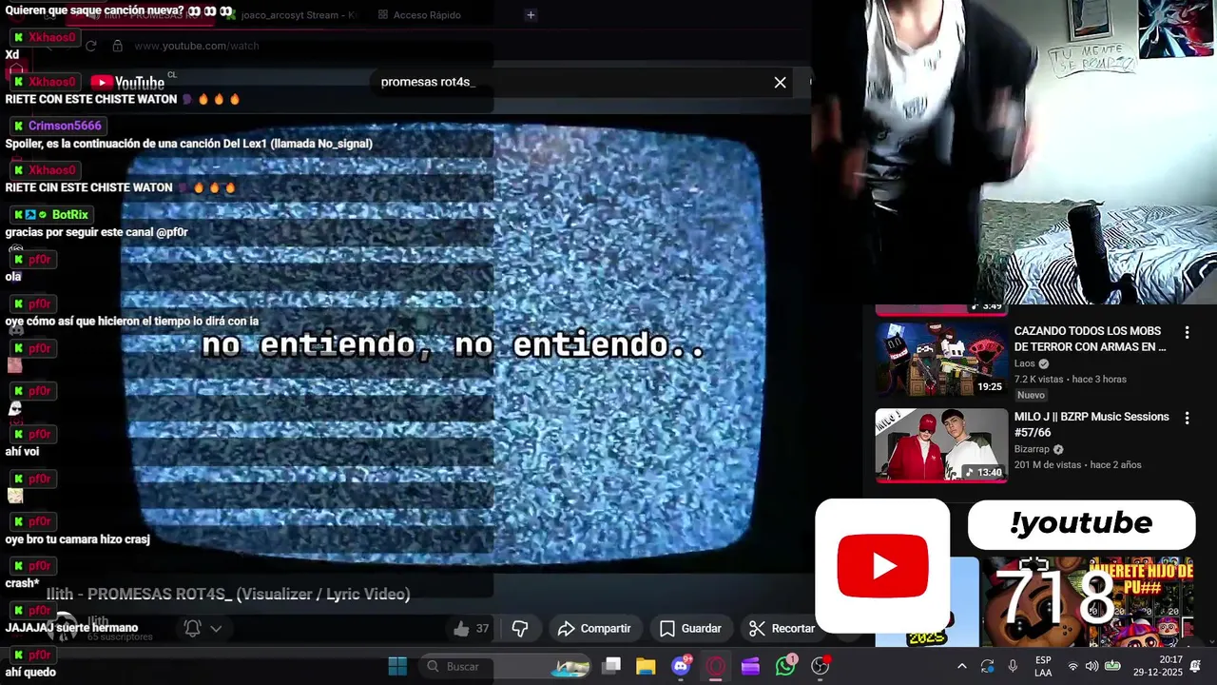This screenshot has height=685, width=1217.
Task: Open Task View on the taskbar
Action: pyautogui.click(x=611, y=666)
